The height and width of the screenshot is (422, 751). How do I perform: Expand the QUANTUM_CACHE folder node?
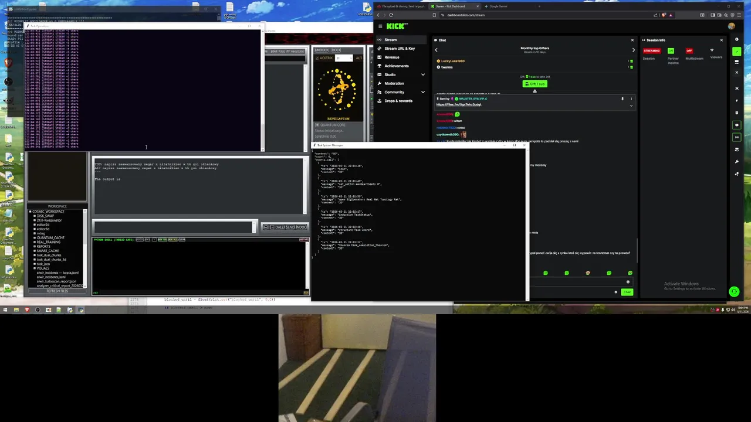[x=35, y=237]
